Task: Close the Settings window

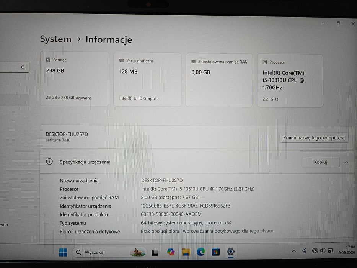Action: (353, 23)
